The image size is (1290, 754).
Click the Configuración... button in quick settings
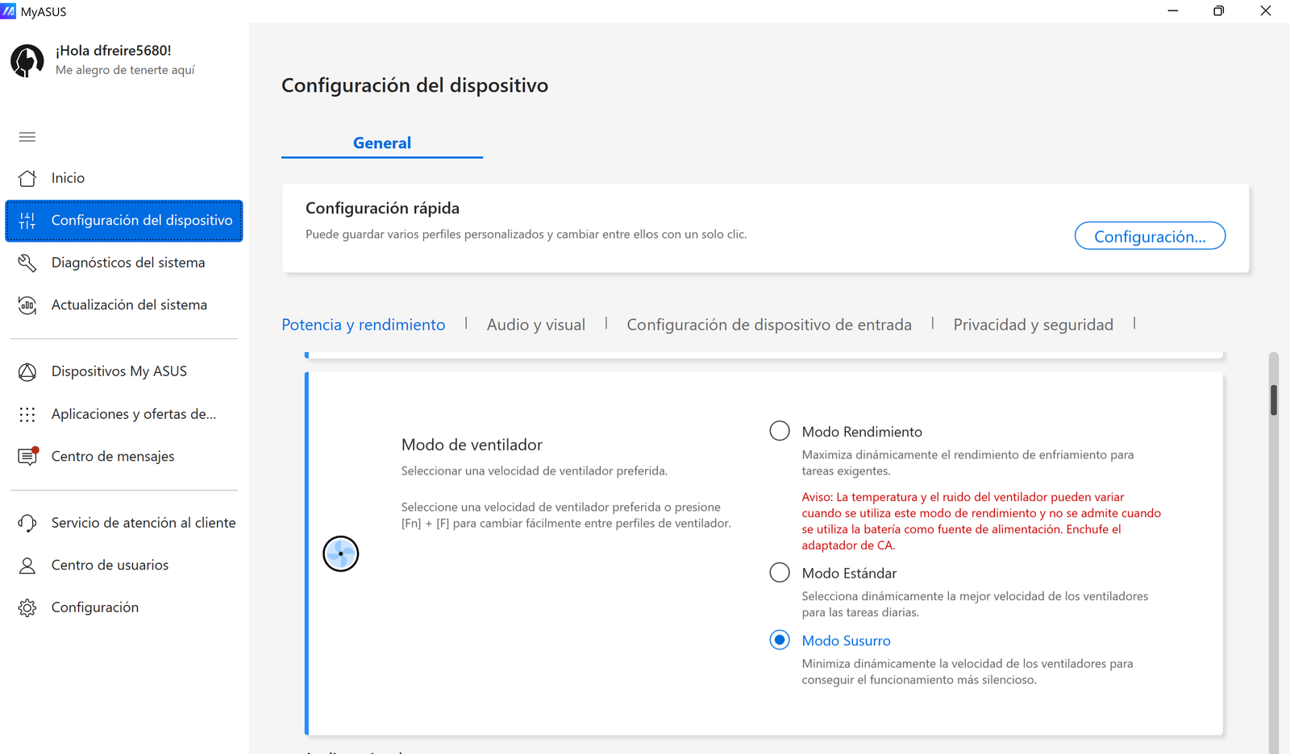coord(1150,236)
